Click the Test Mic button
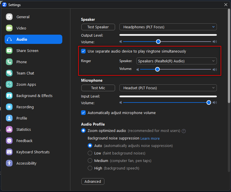The image size is (231, 192). [x=98, y=88]
